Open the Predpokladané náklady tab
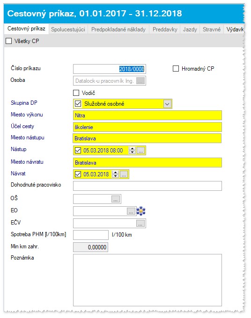Viewport: 251px width, 318px height. point(118,29)
